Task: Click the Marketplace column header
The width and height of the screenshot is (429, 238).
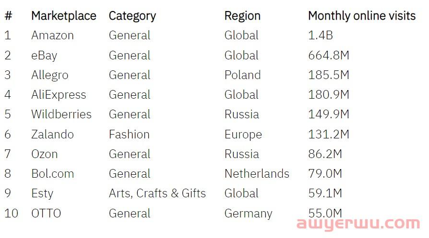Action: pyautogui.click(x=63, y=16)
